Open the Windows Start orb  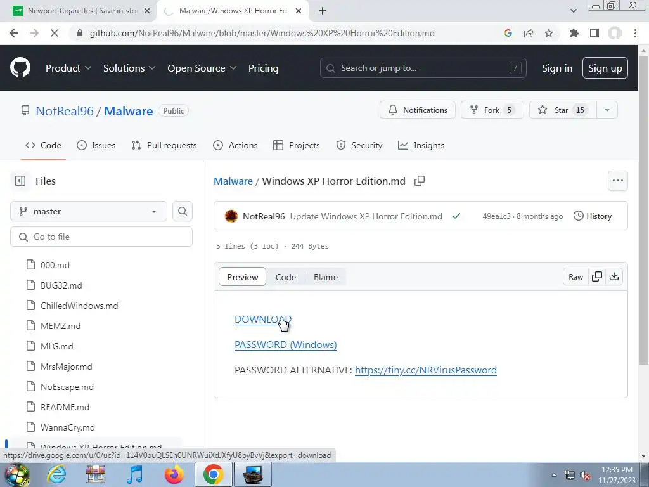pyautogui.click(x=17, y=474)
